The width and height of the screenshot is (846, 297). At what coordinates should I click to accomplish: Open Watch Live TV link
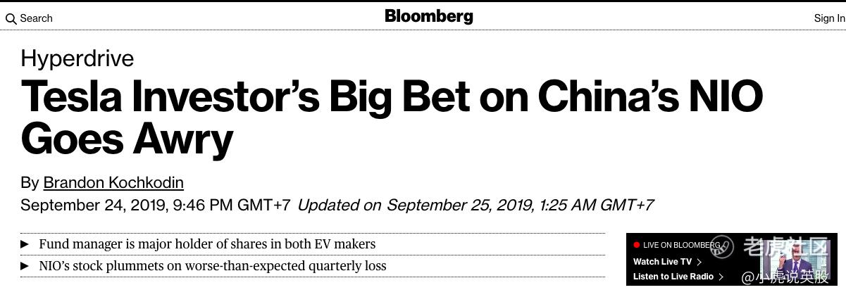[x=662, y=262]
